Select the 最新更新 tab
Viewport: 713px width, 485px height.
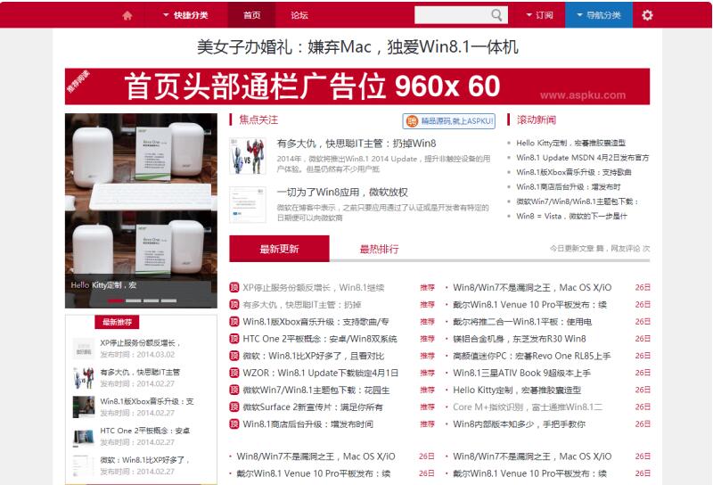[279, 249]
